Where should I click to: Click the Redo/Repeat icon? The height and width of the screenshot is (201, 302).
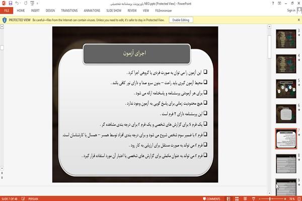point(26,3)
